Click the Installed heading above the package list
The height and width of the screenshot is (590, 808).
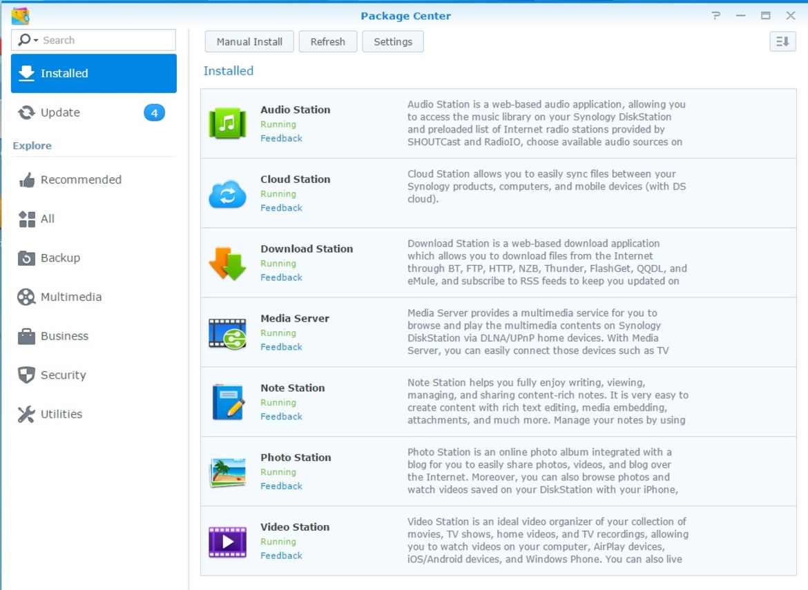pos(229,71)
